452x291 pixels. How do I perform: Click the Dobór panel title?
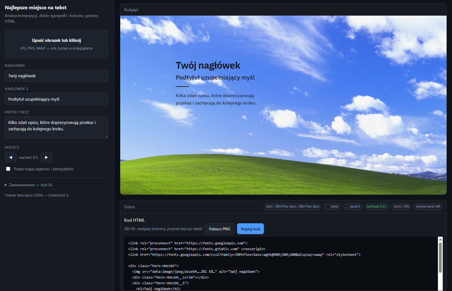click(x=130, y=207)
